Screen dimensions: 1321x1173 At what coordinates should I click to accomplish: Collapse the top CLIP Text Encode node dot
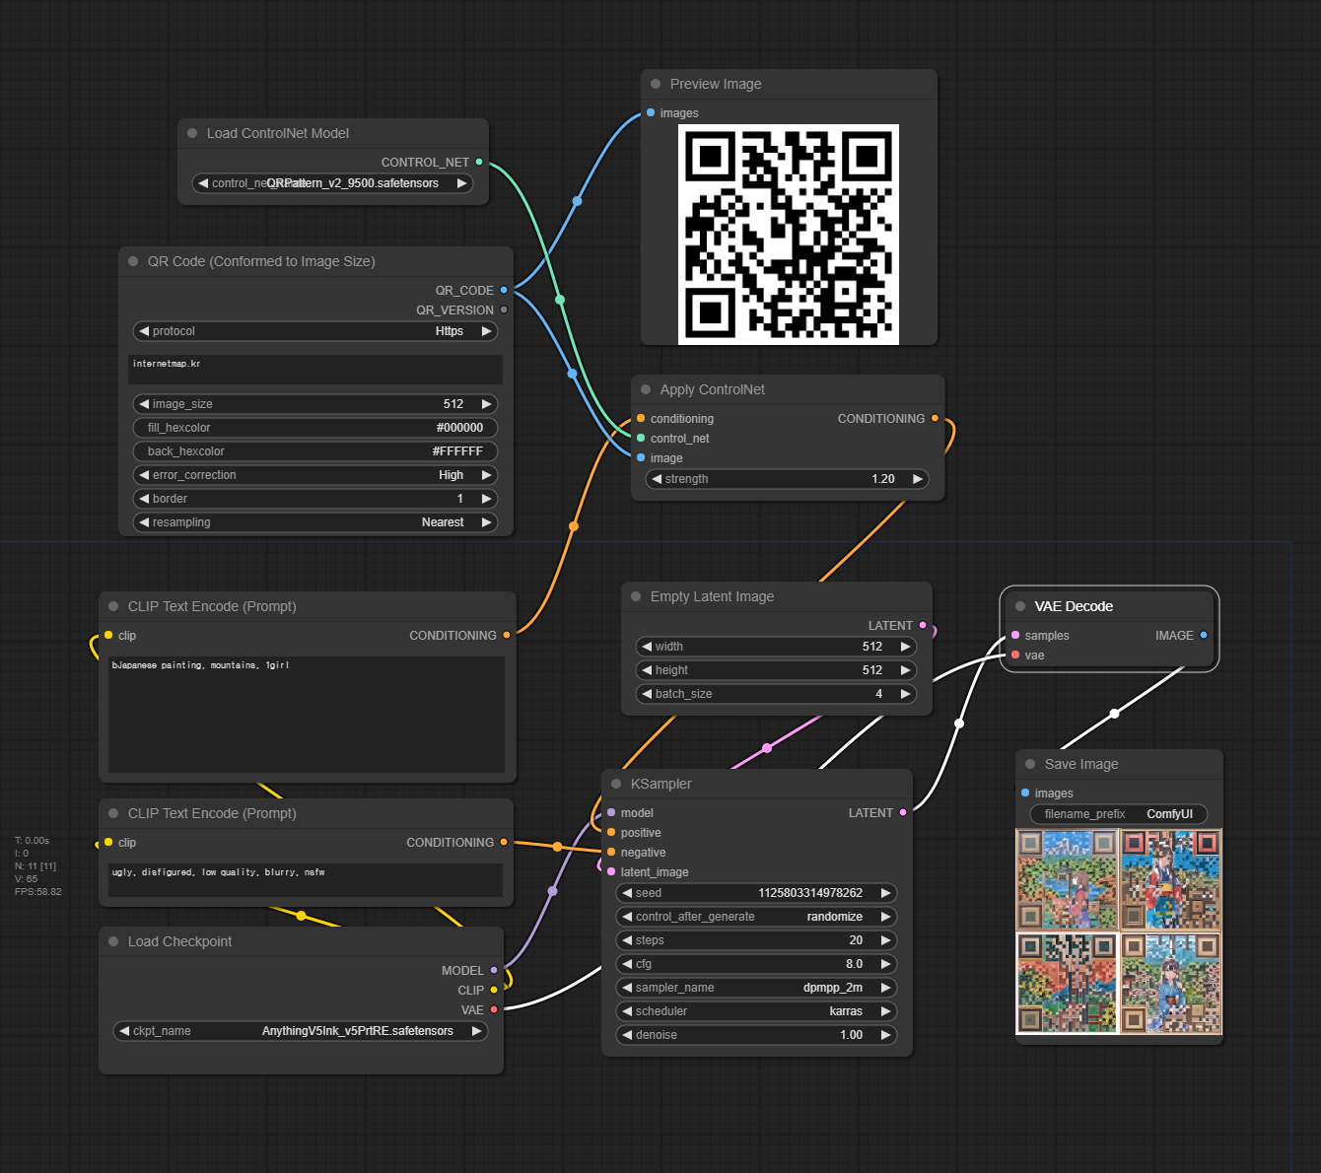[x=113, y=606]
